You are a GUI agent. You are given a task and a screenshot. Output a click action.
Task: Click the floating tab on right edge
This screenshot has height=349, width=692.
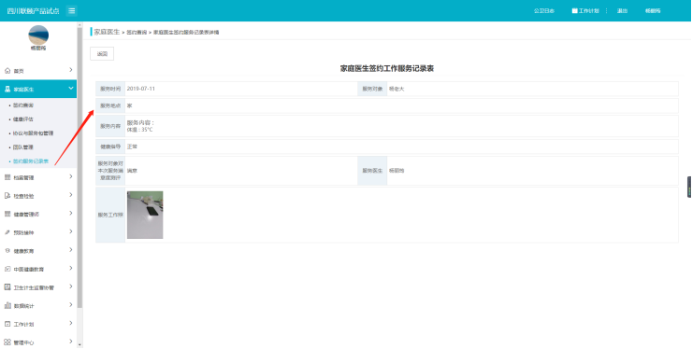pyautogui.click(x=689, y=187)
